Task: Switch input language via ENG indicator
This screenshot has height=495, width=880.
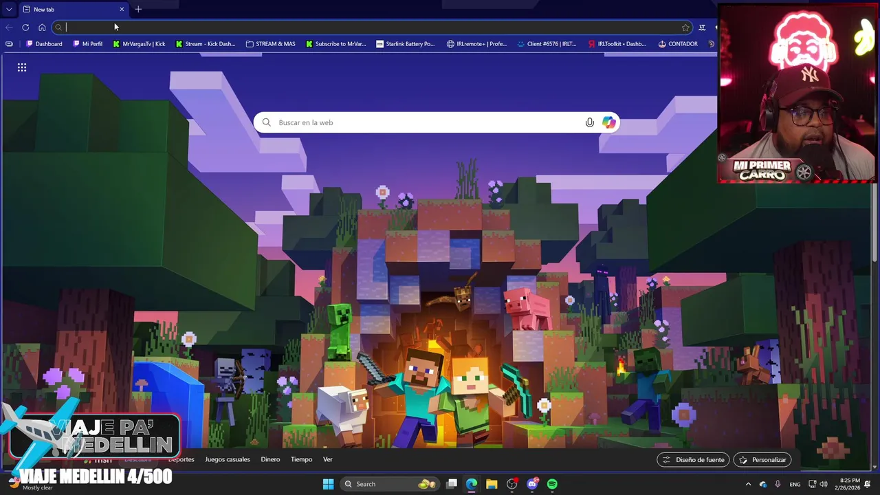Action: (795, 484)
